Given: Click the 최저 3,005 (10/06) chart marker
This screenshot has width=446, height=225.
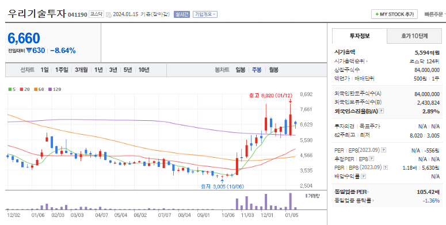Looking at the screenshot, I should click(223, 186).
